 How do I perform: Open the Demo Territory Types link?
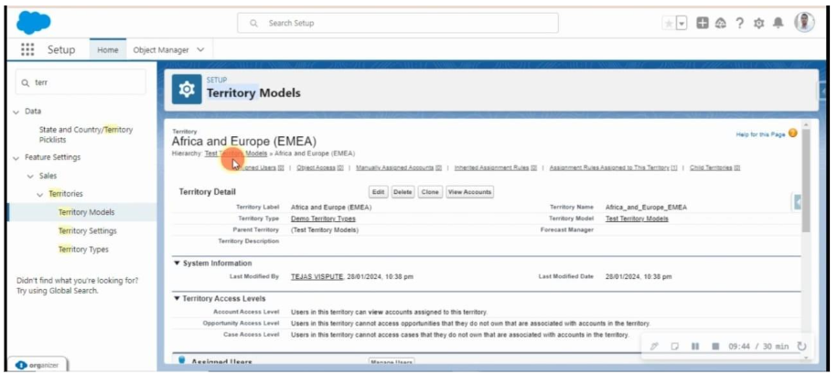point(323,219)
